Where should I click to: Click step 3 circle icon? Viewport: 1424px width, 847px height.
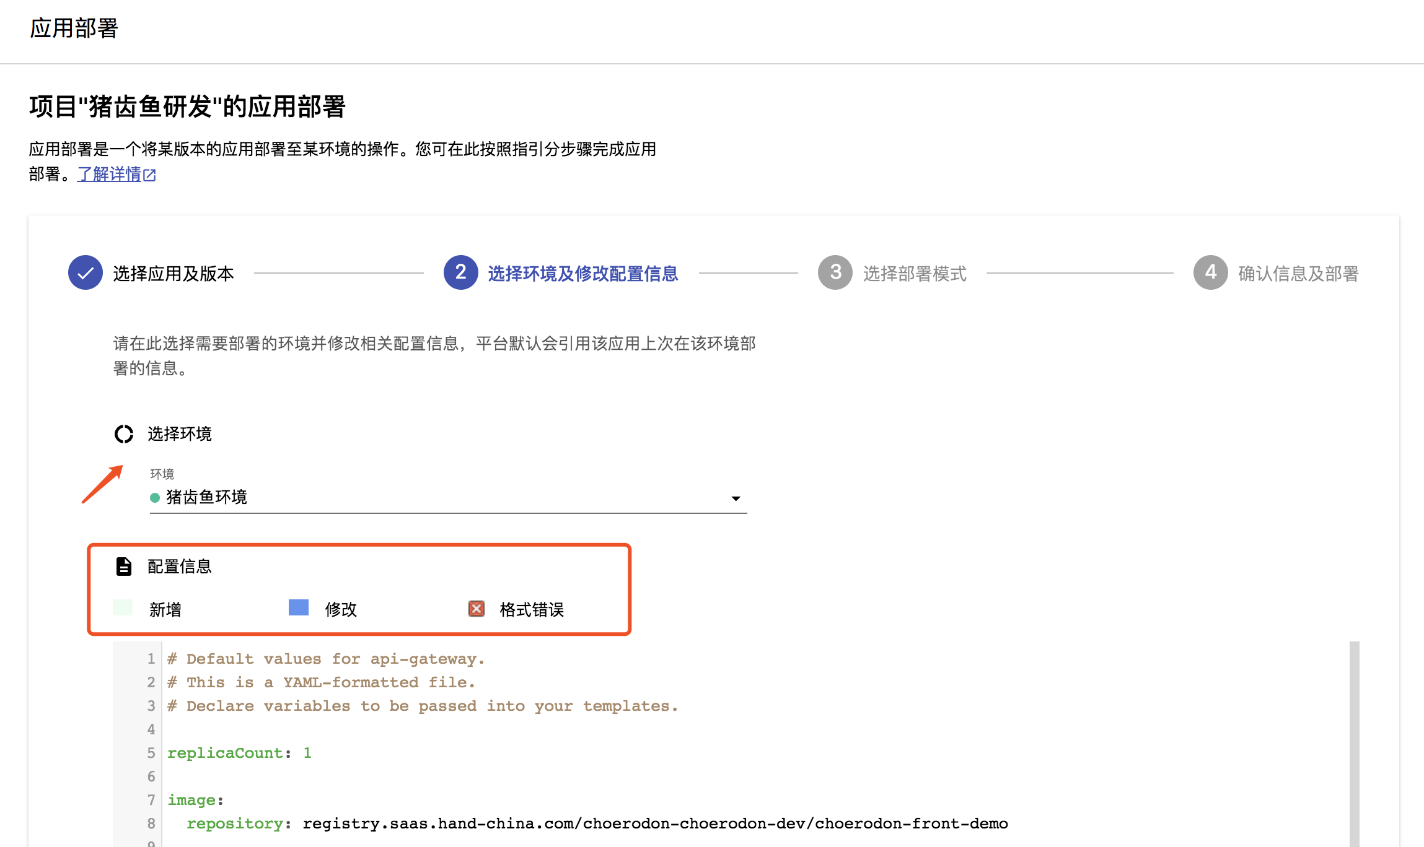[835, 272]
